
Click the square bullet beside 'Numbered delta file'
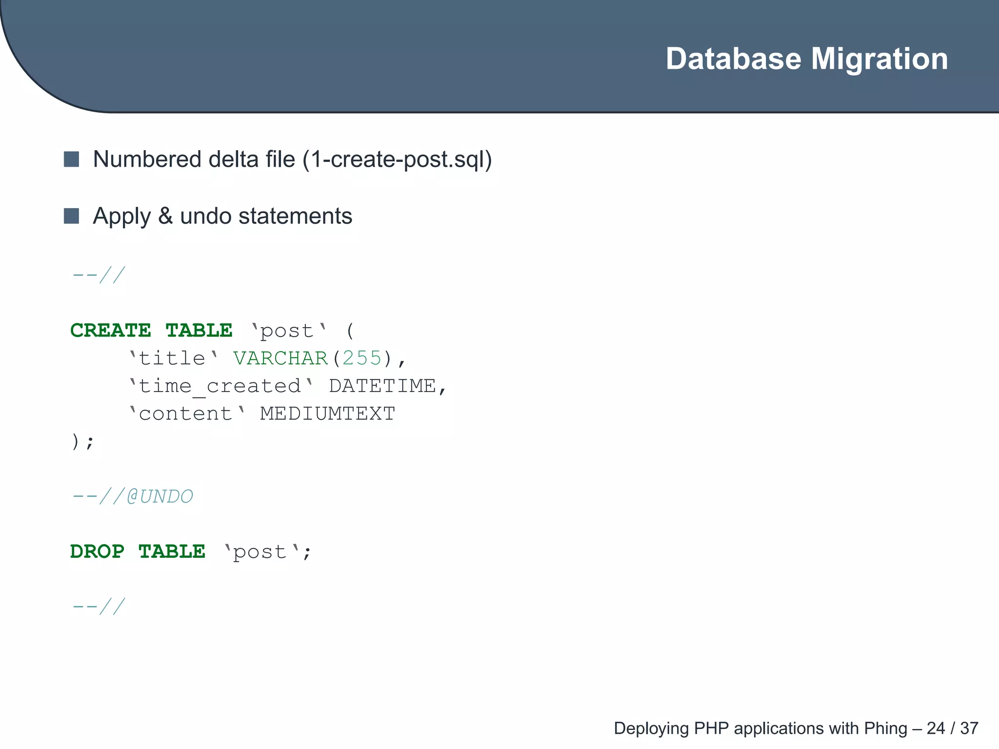[71, 159]
